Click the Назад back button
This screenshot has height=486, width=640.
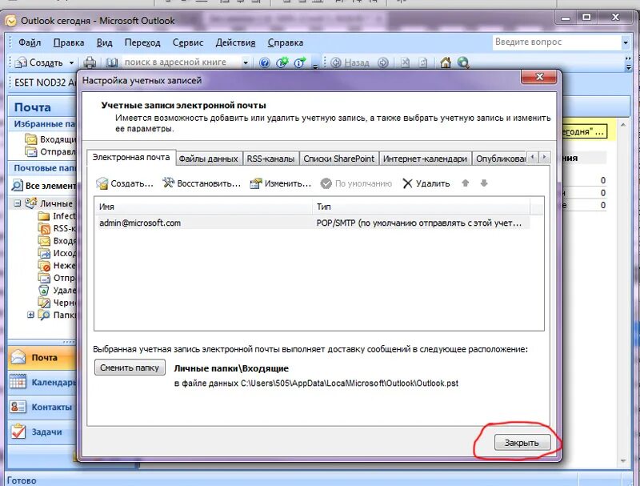pos(350,63)
